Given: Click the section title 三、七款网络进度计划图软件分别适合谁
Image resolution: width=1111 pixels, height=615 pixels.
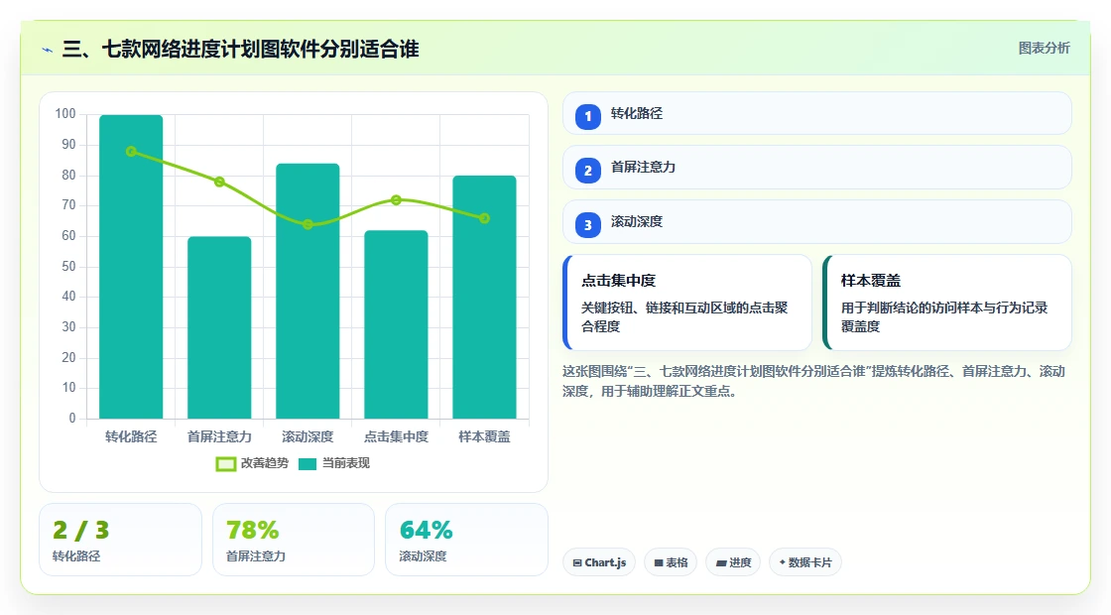Looking at the screenshot, I should pyautogui.click(x=241, y=49).
